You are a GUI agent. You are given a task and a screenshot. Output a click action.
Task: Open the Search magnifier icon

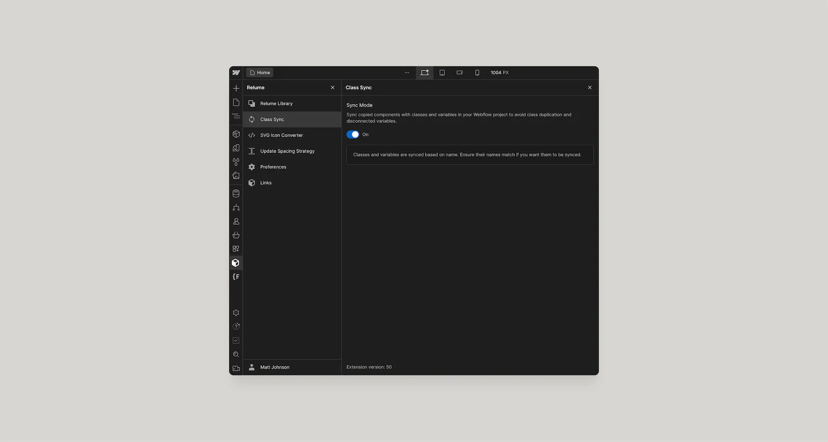236,355
